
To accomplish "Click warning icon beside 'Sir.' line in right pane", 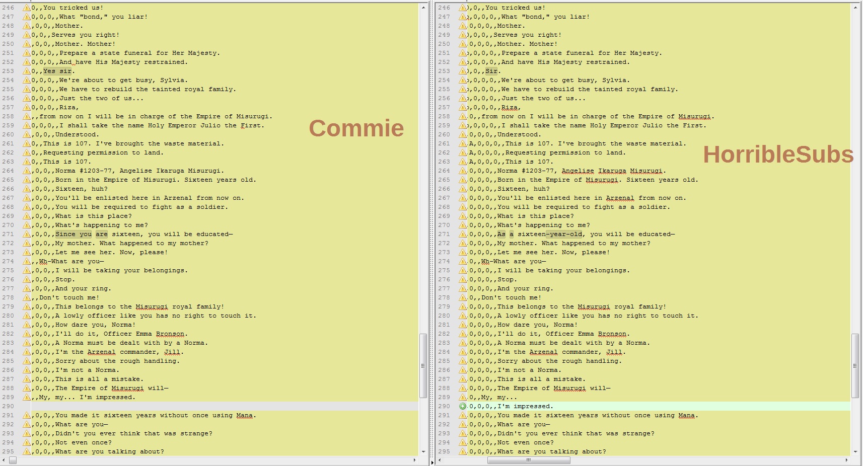I will 463,71.
